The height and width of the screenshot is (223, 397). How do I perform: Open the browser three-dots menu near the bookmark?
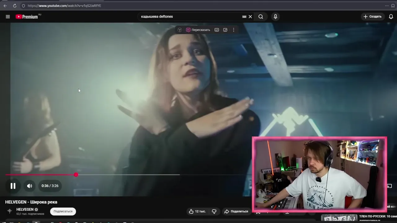pos(387,6)
